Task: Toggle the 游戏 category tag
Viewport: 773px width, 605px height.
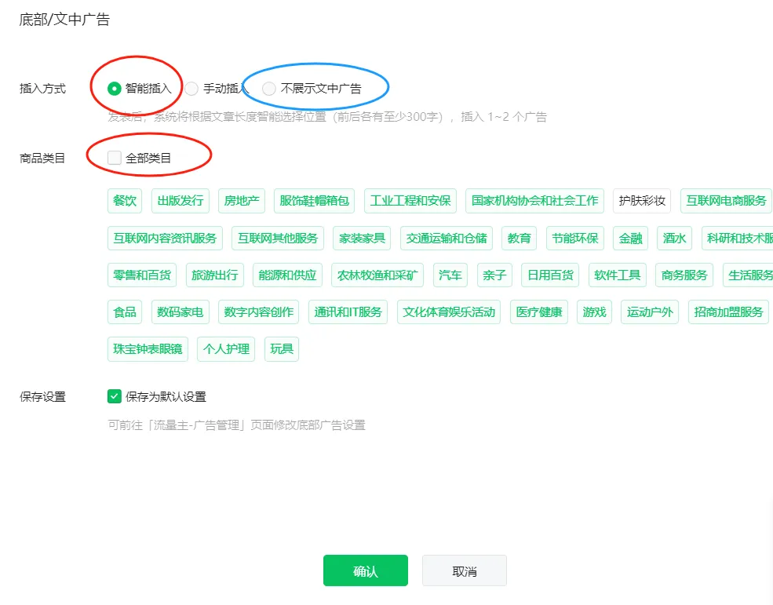Action: (x=595, y=312)
